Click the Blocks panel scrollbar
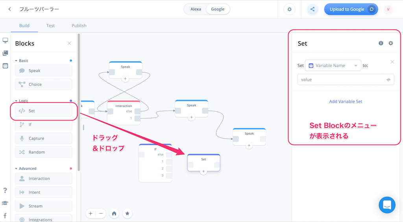Viewport: 403px width, 222px height. (79, 102)
